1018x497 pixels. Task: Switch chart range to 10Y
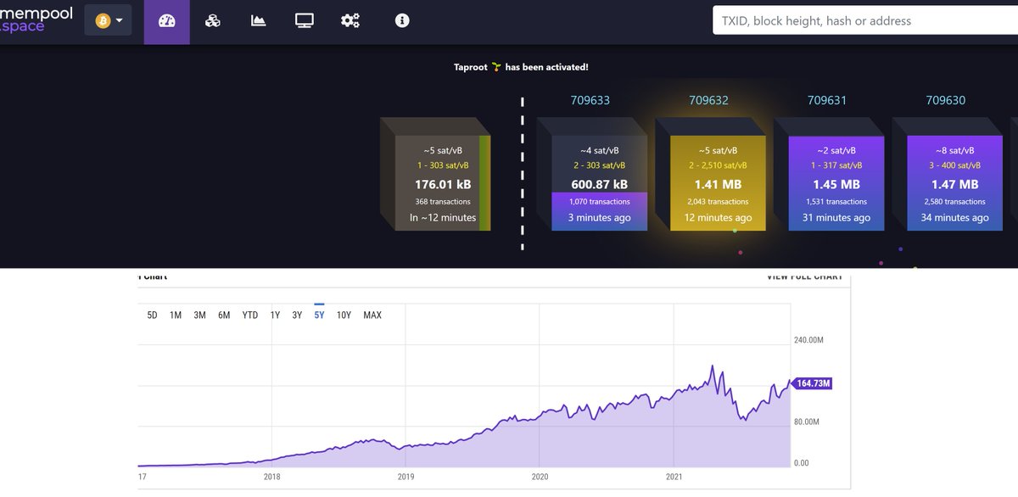tap(344, 315)
